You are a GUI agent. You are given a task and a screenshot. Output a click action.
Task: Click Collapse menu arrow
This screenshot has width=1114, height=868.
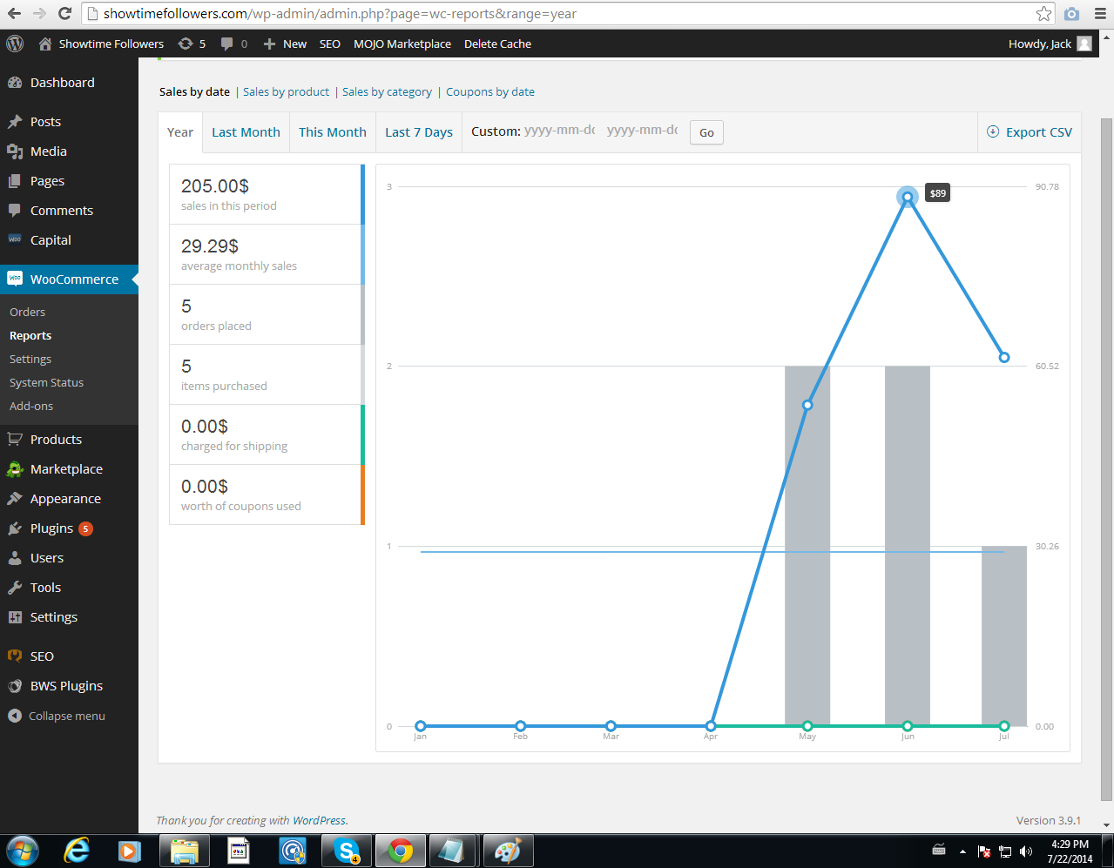[x=15, y=716]
